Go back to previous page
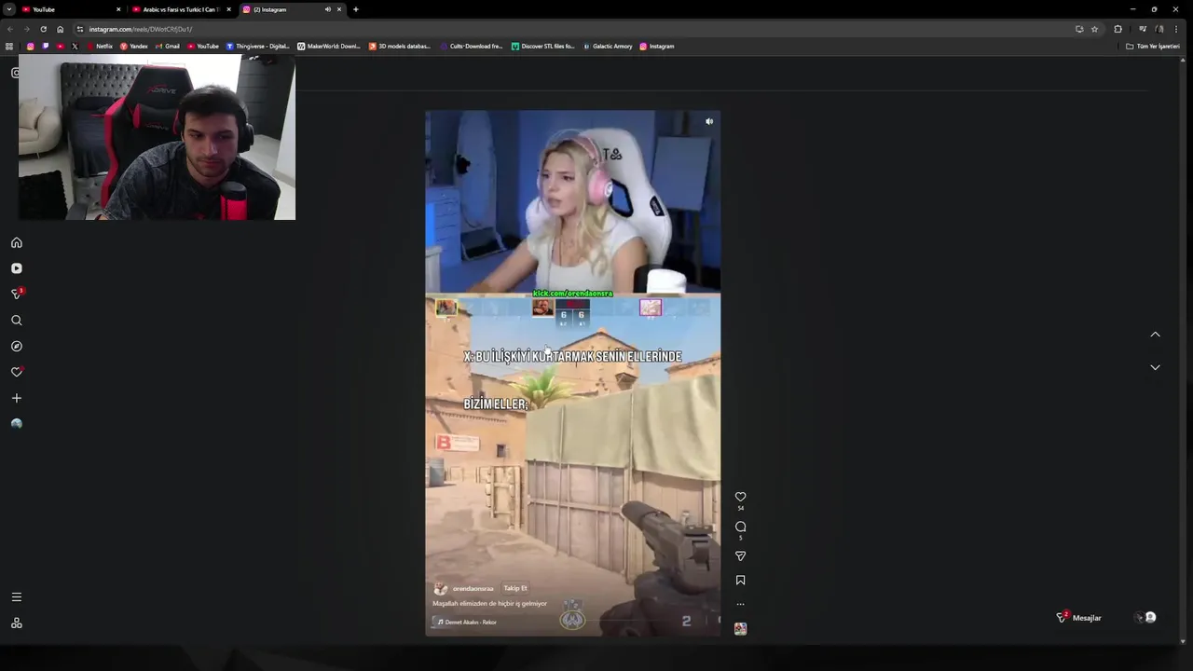 pos(9,29)
